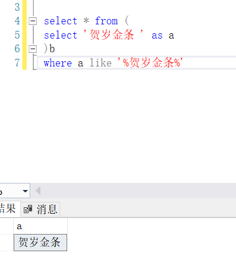
Task: Select the result cell 贺岁金条
Action: 40,242
